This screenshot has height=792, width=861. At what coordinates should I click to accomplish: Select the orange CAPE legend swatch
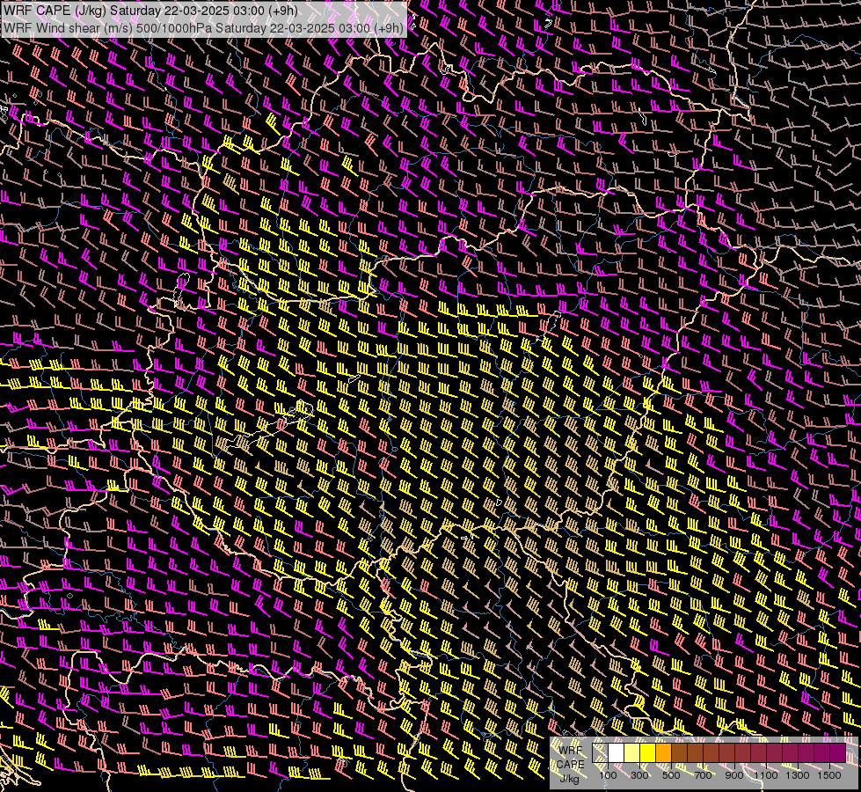tap(663, 752)
